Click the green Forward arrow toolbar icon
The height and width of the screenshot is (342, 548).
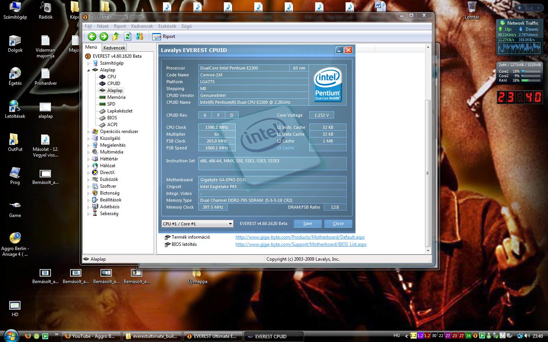pos(104,36)
